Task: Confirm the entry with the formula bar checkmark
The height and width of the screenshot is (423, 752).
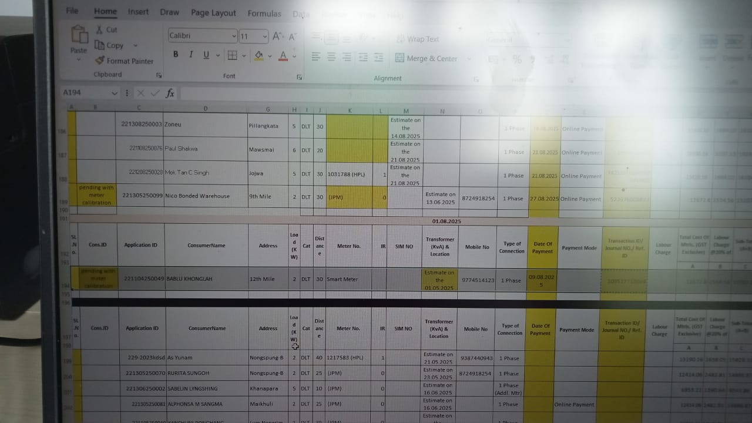Action: click(x=155, y=93)
